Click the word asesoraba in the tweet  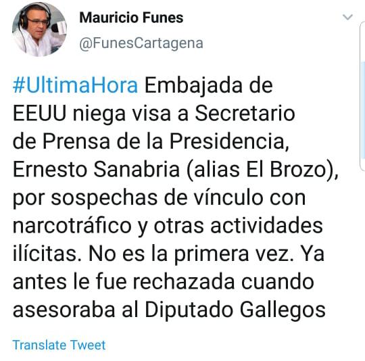(x=64, y=310)
